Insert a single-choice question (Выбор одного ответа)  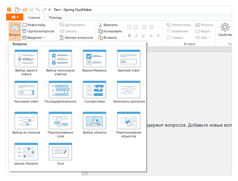point(26,63)
